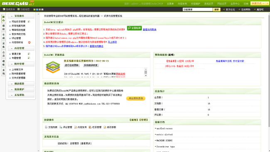This screenshot has height=152, width=270.
Task: Click the 【管理】 quick operation link
Action: 143,120
